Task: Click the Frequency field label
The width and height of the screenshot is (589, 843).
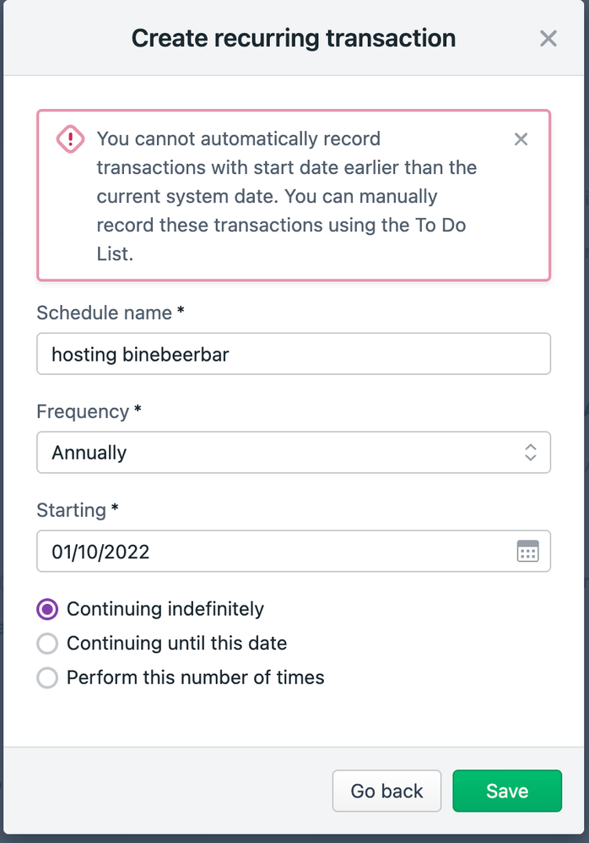Action: 83,411
